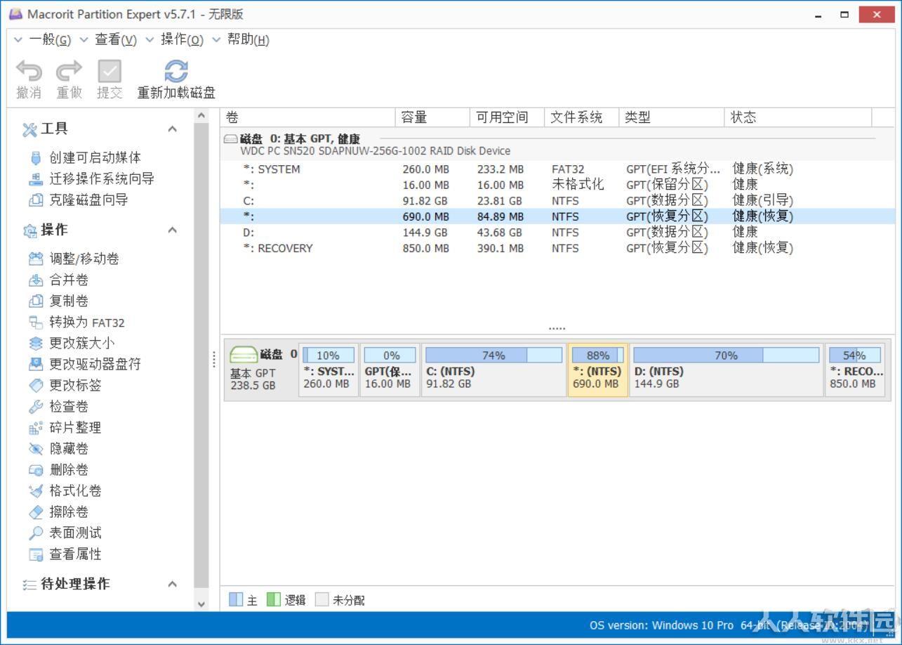This screenshot has width=902, height=645.
Task: Click the collapse-sidebar dotted splitter handle
Action: (x=214, y=360)
